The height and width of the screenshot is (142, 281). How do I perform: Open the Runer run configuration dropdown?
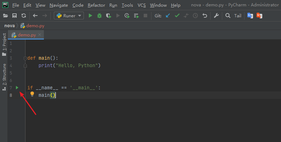point(69,16)
